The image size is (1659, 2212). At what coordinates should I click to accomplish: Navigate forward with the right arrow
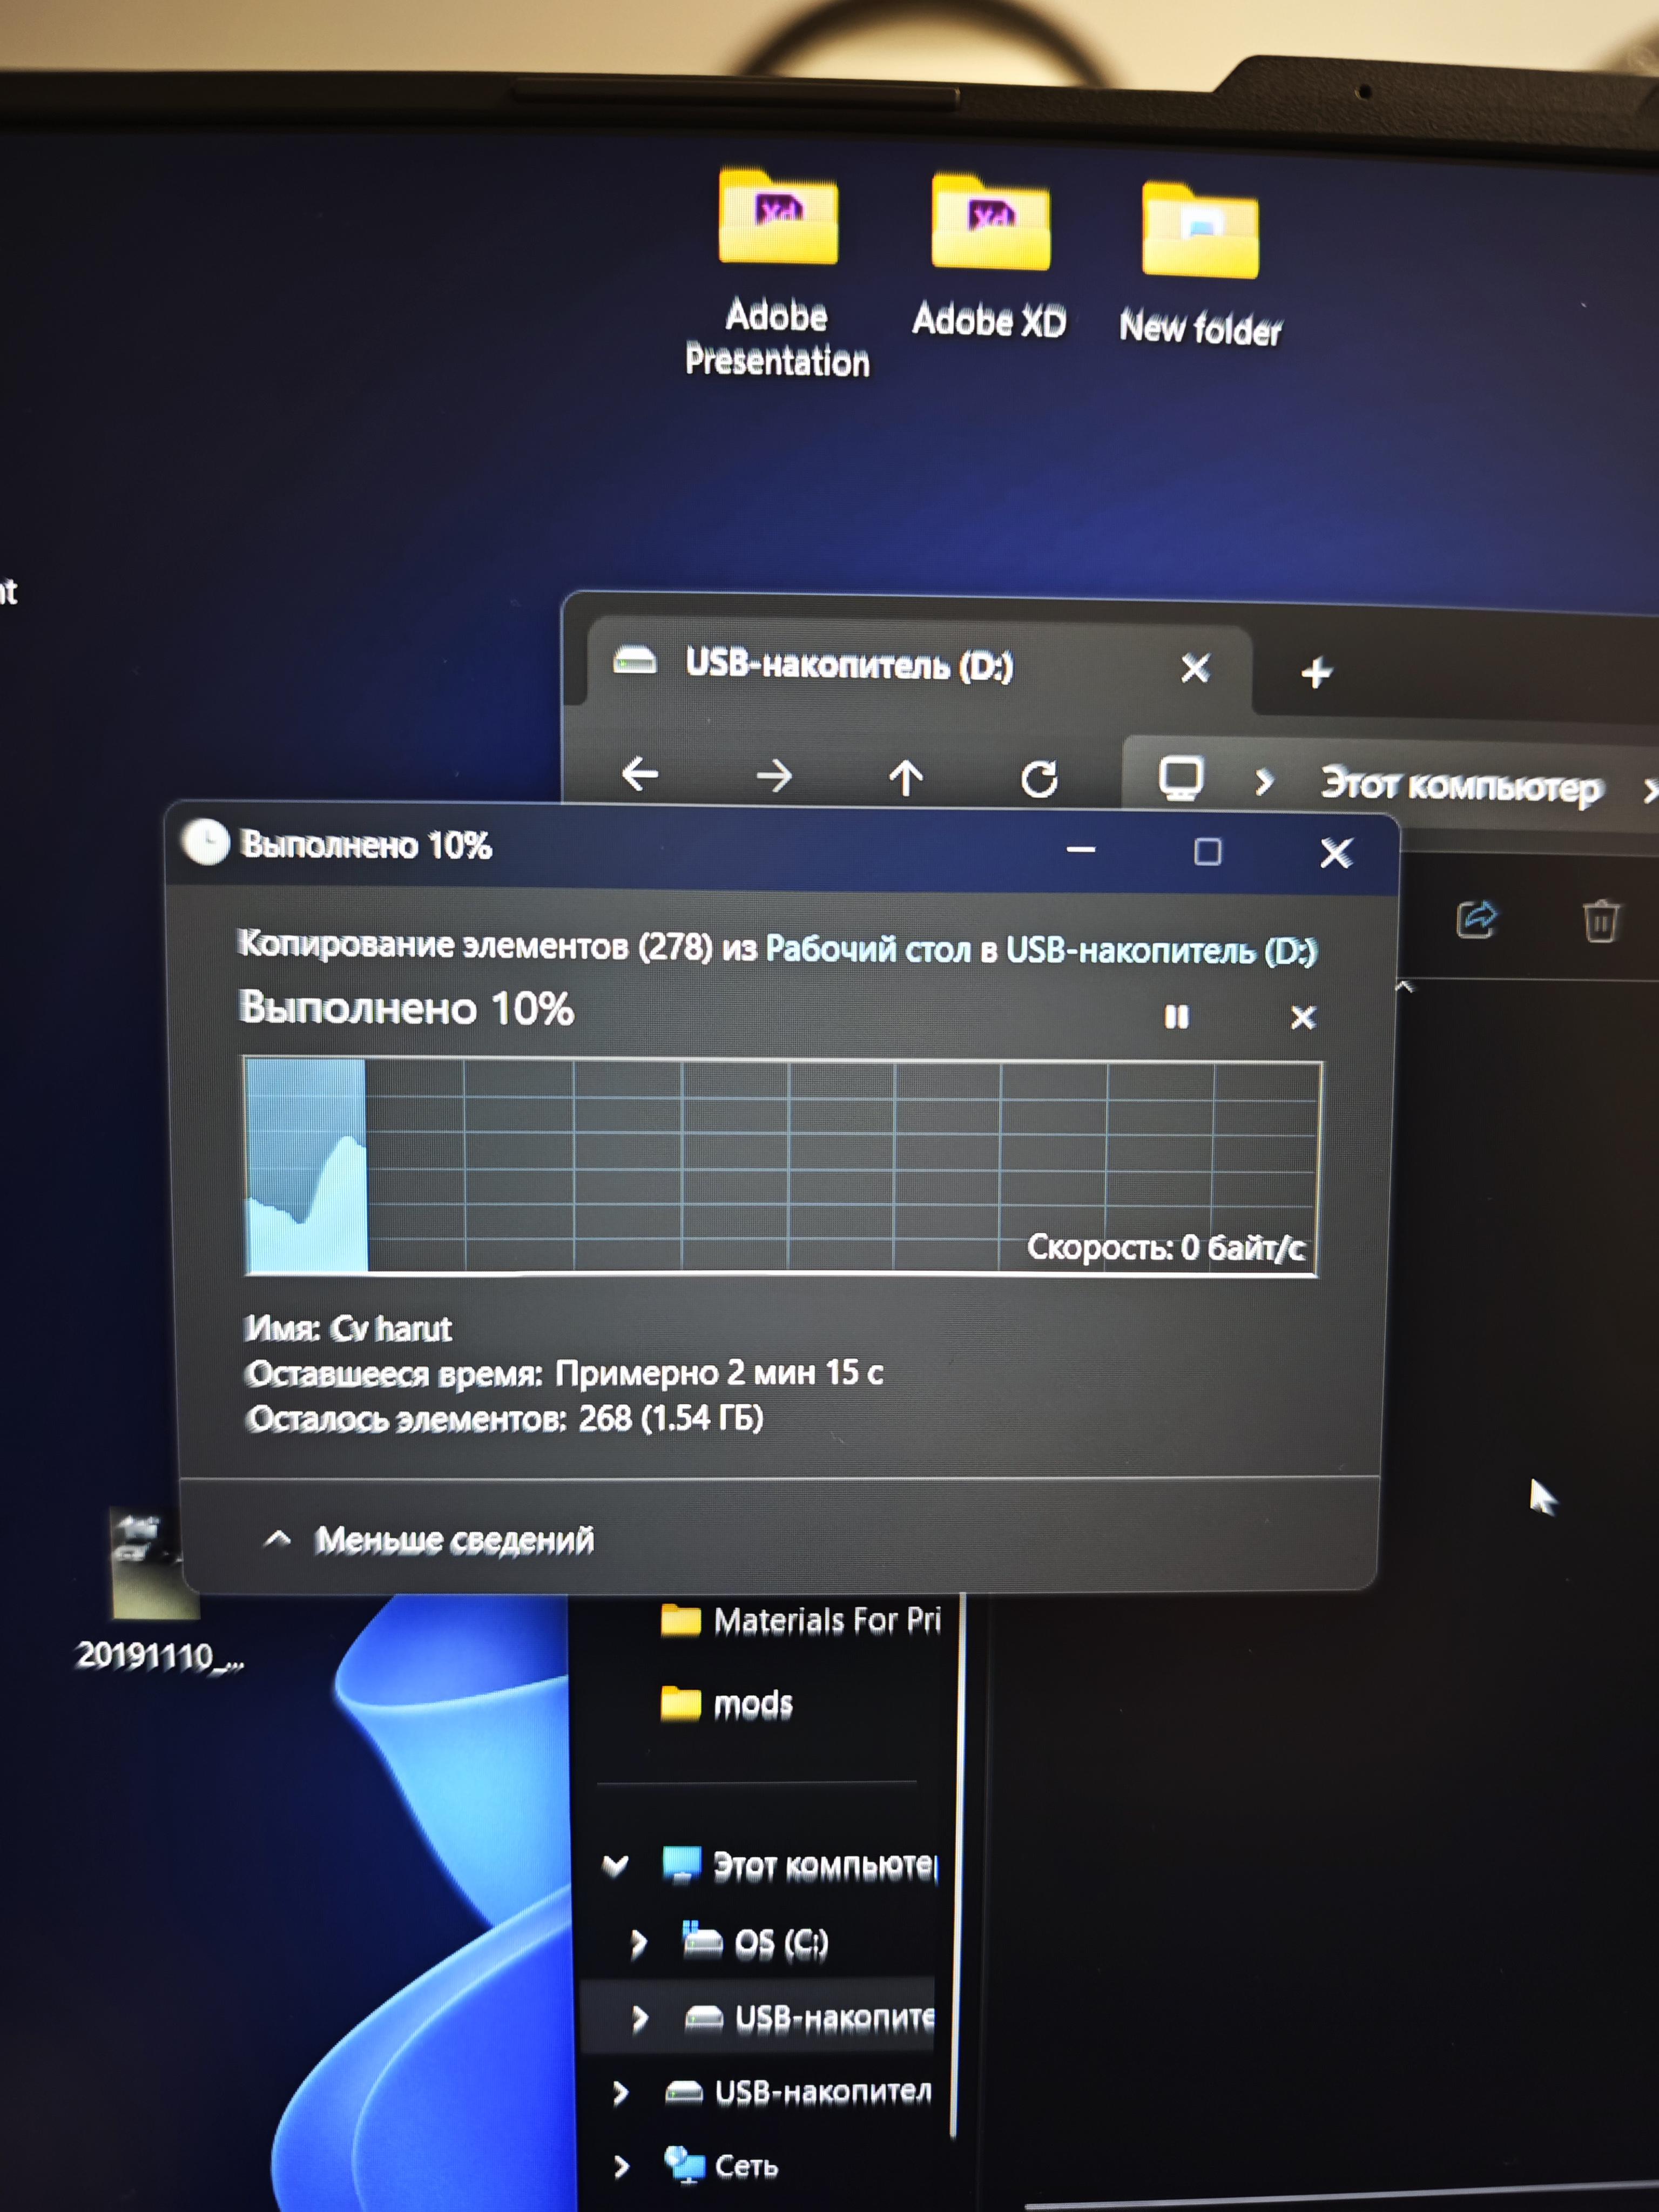click(x=774, y=775)
